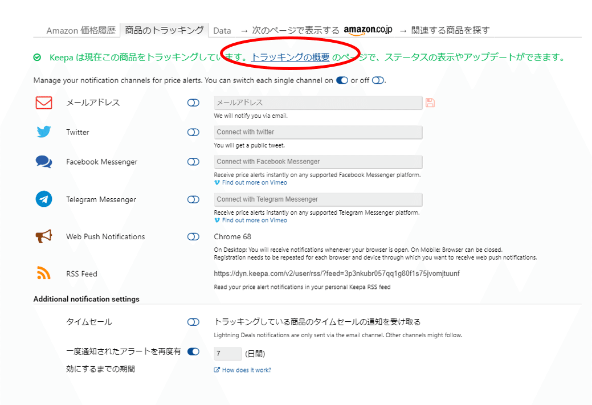Image resolution: width=592 pixels, height=405 pixels.
Task: Click the Web Push megaphone icon
Action: click(44, 236)
